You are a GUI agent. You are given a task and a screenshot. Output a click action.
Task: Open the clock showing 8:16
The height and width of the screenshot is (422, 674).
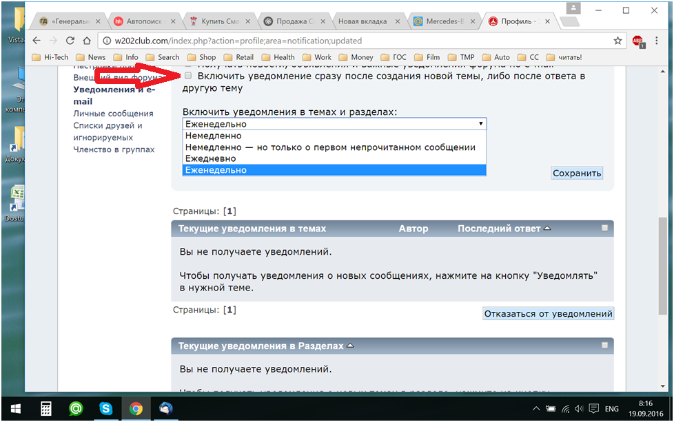click(x=646, y=409)
